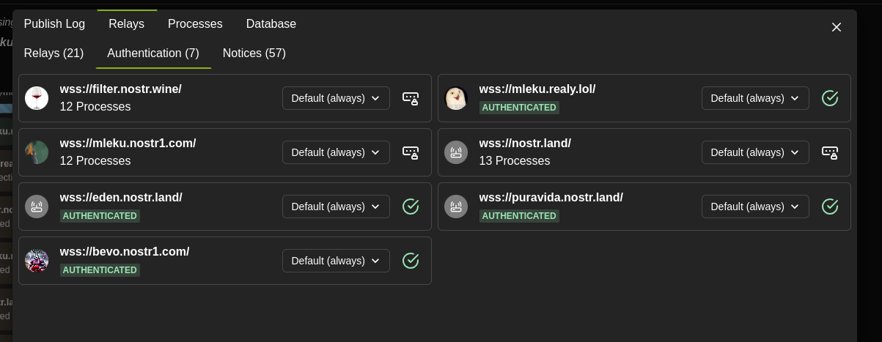The image size is (882, 342).
Task: Click green check icon for puravida.nostr.land
Action: 830,207
